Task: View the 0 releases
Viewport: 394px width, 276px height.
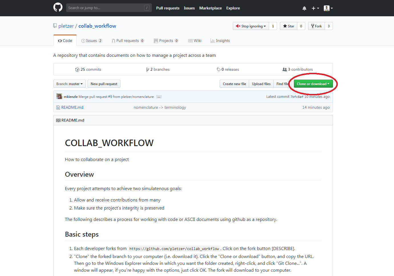Action: pyautogui.click(x=228, y=69)
